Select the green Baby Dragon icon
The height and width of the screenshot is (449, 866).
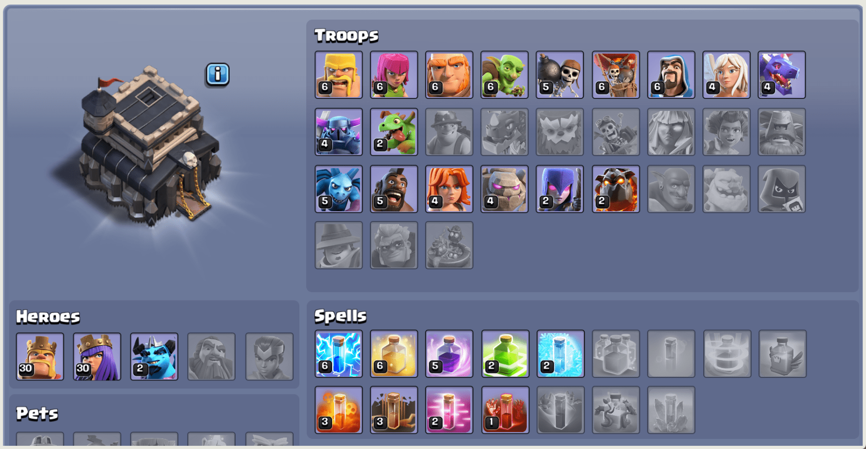click(394, 132)
